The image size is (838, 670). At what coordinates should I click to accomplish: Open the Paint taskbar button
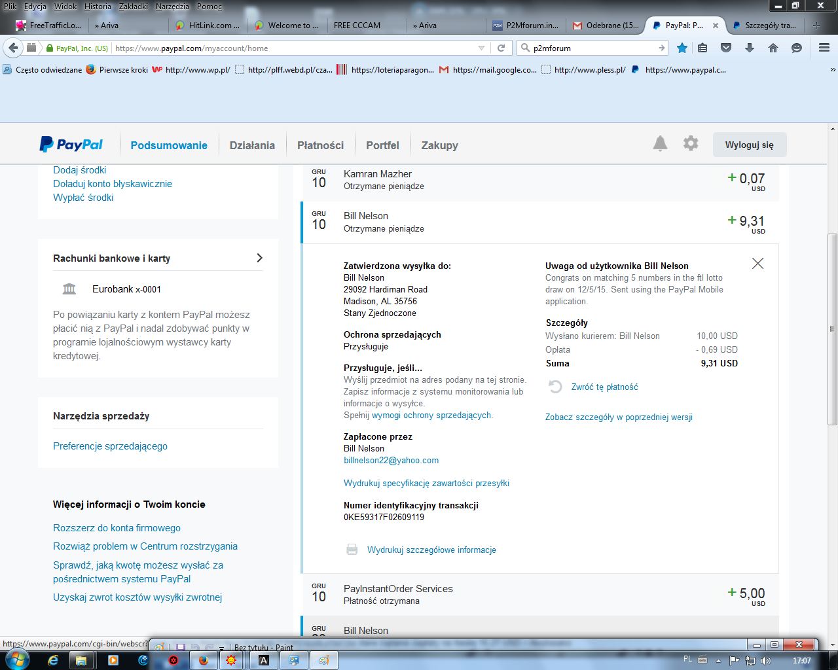[x=324, y=660]
